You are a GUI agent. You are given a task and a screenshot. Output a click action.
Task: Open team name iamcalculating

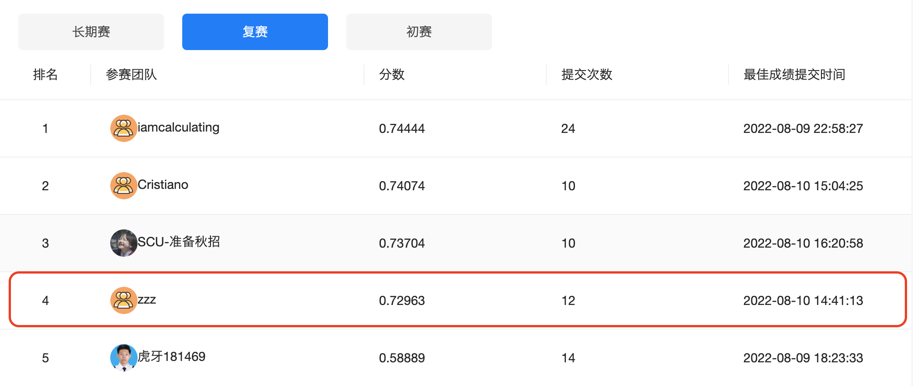click(179, 127)
